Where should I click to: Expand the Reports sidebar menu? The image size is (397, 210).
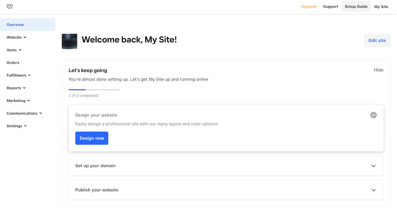(x=16, y=88)
